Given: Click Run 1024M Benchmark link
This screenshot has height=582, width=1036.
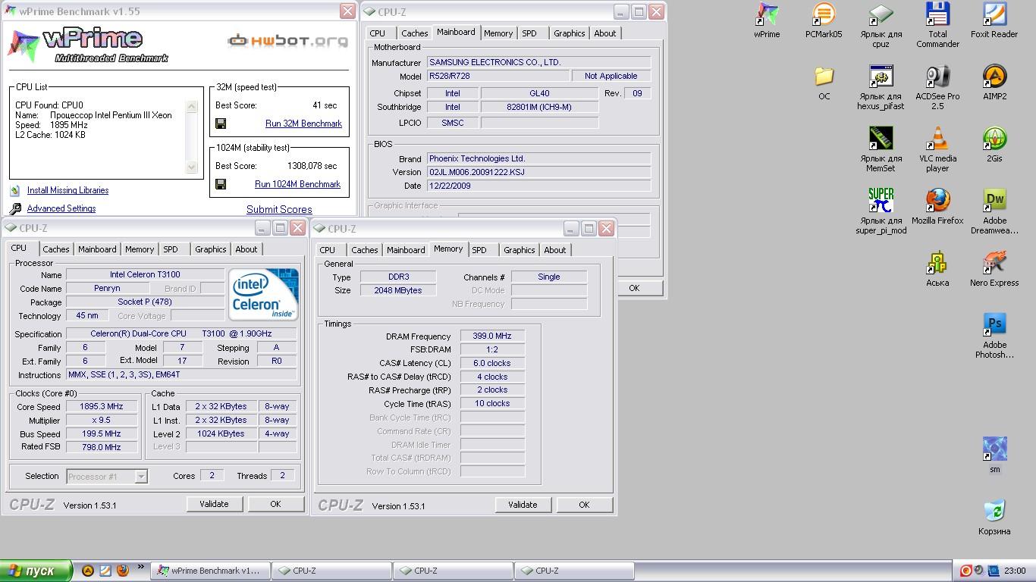Looking at the screenshot, I should [x=297, y=184].
